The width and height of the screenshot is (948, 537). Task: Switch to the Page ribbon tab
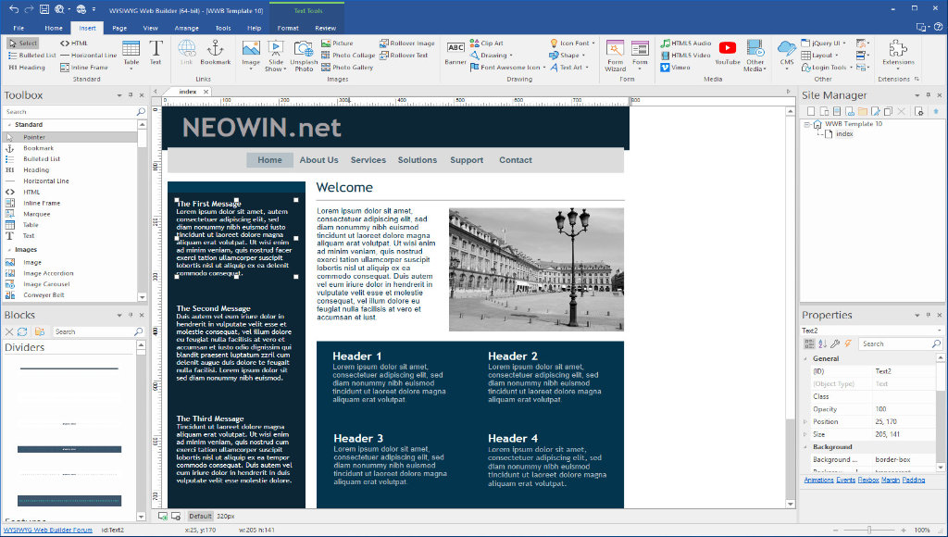click(x=119, y=28)
